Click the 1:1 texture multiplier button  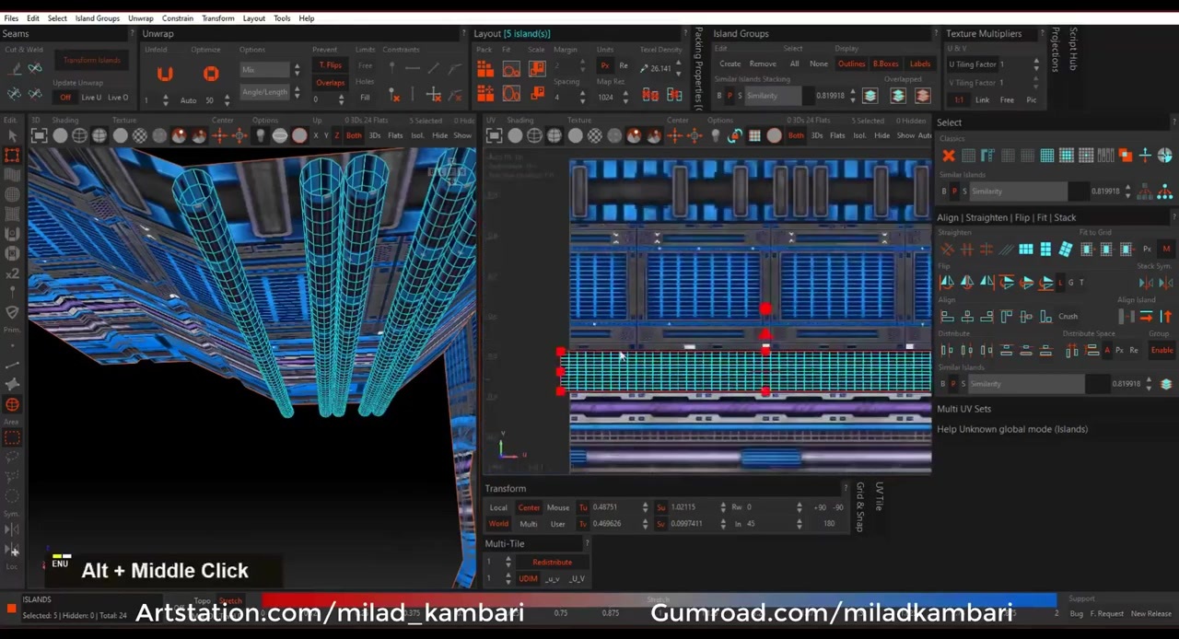(x=959, y=100)
